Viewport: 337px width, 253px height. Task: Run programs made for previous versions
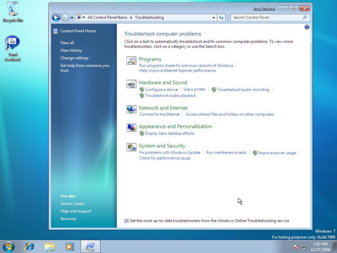click(186, 66)
